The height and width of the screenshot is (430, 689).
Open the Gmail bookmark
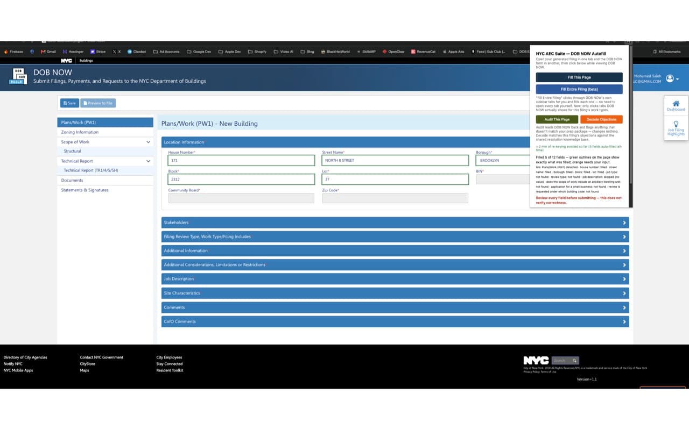[x=48, y=52]
